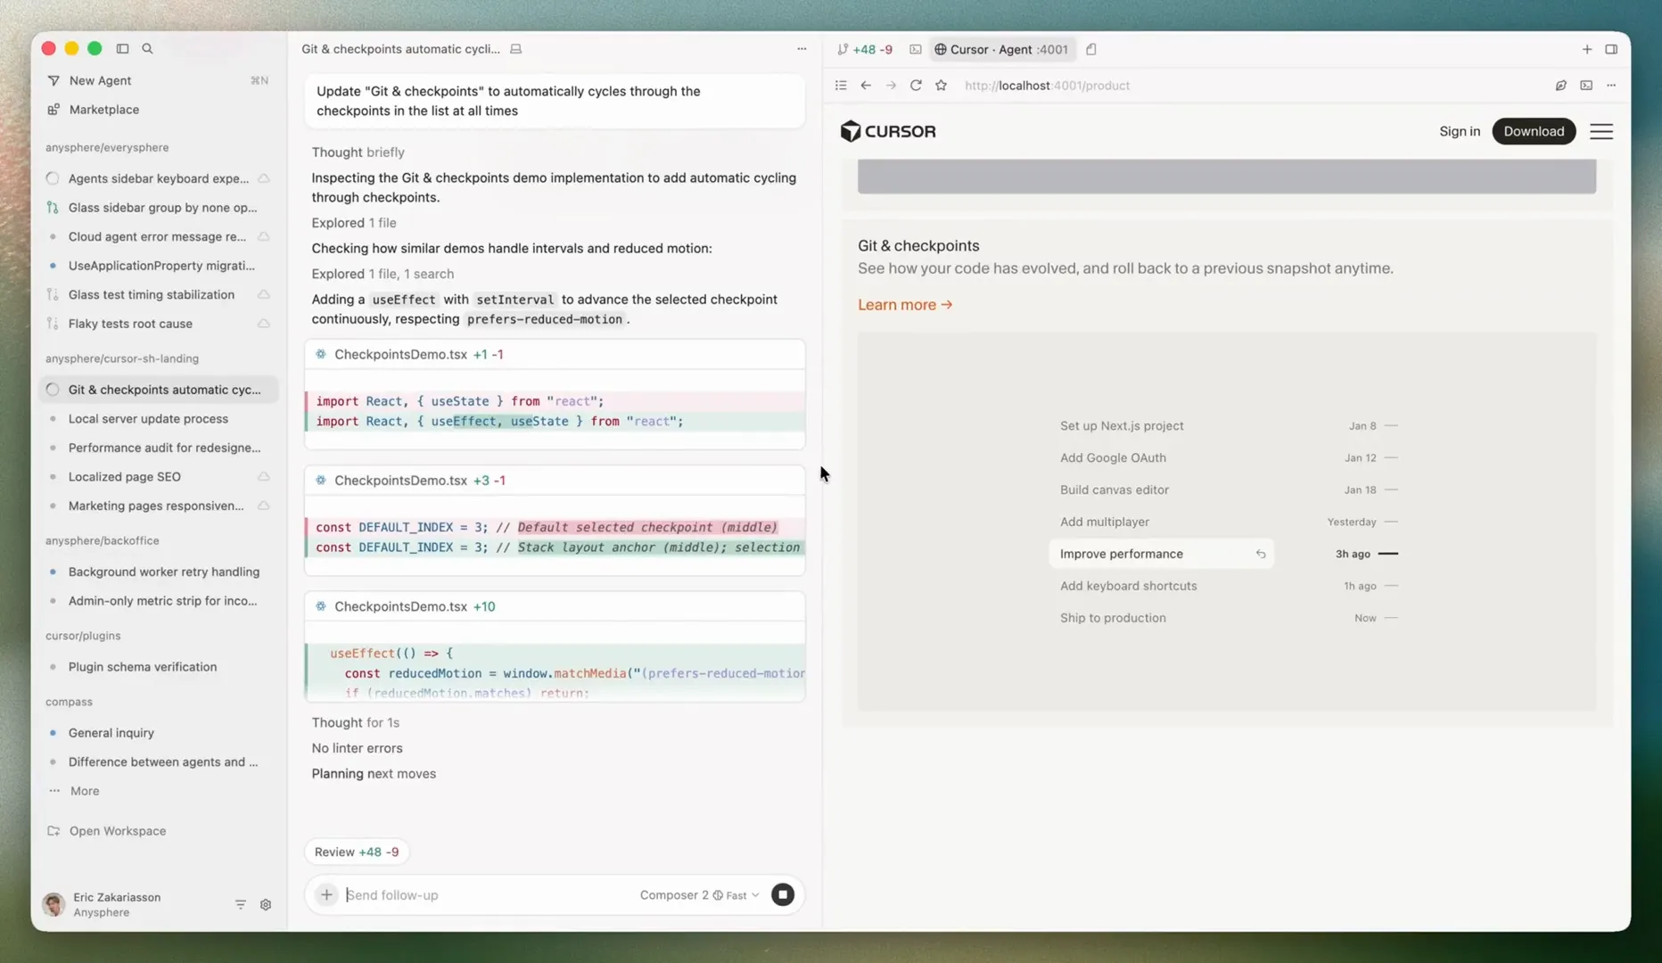
Task: Click the plus attach icon in follow-up box
Action: [x=326, y=894]
